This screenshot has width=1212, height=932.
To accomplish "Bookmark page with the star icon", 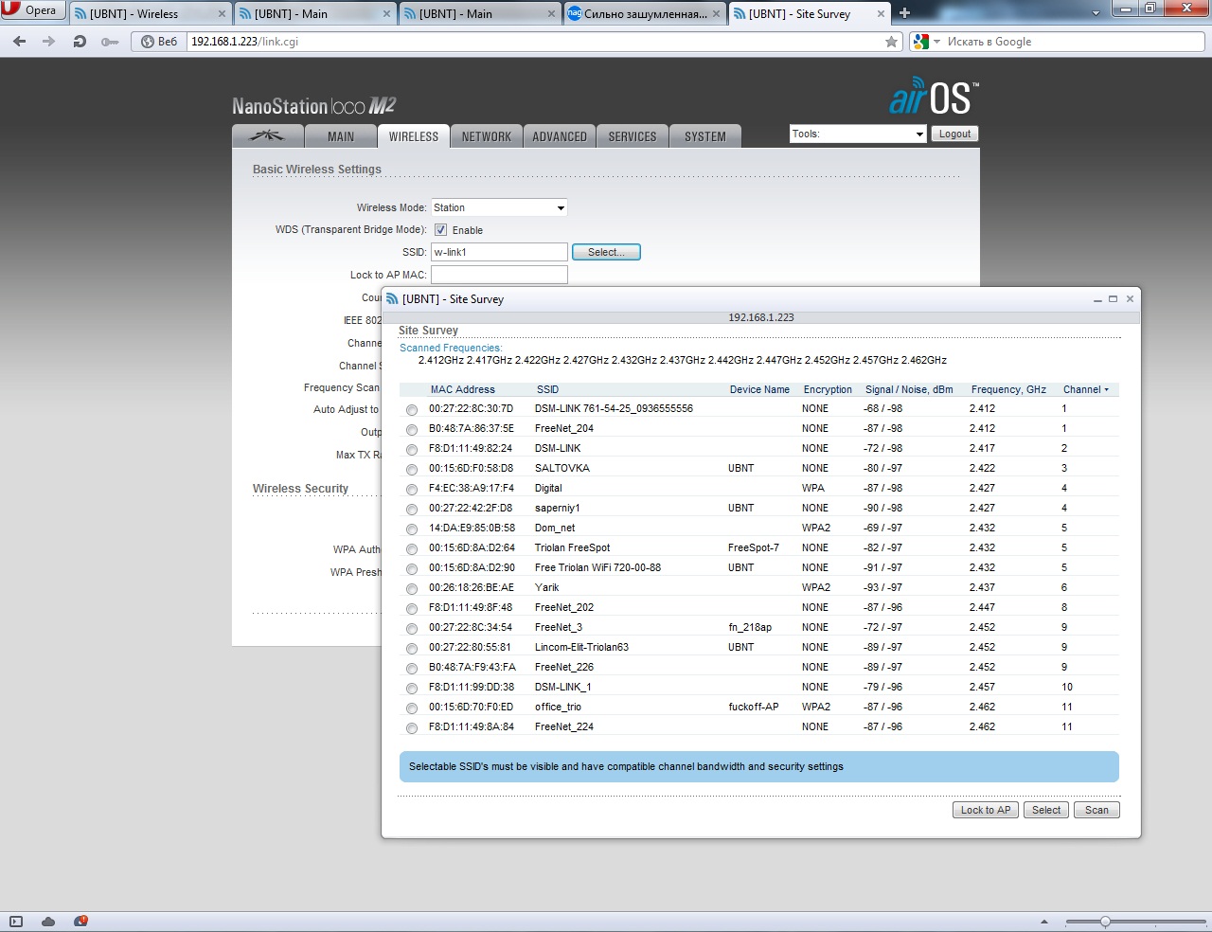I will point(891,42).
